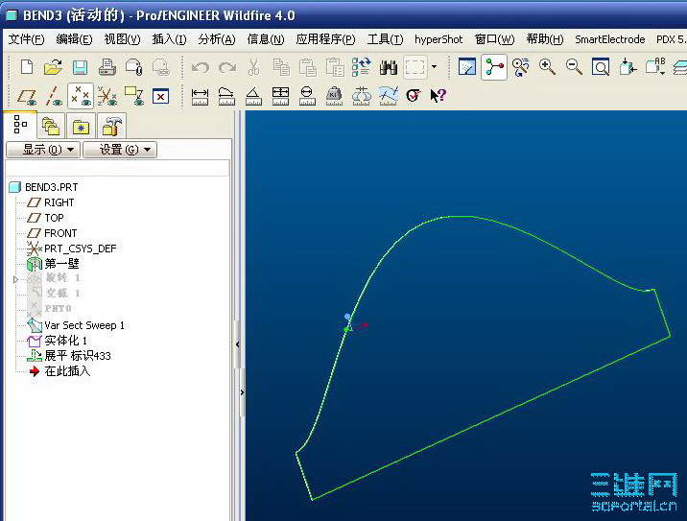
Task: Toggle the Spin Center icon
Action: pos(494,67)
